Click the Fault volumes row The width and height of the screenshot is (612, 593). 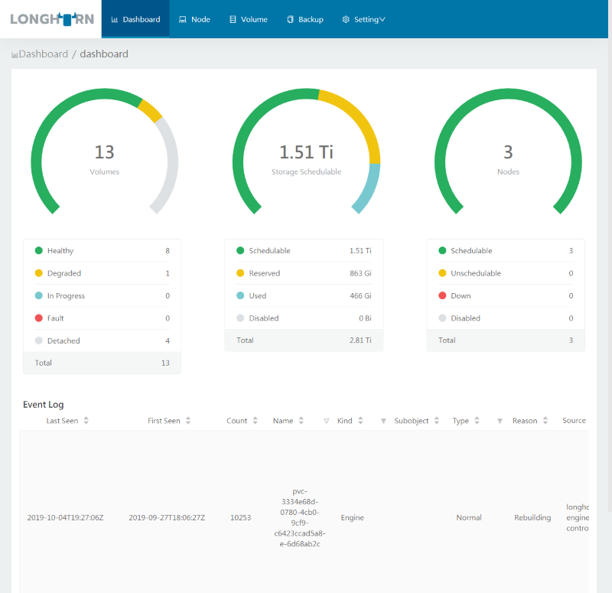(x=103, y=318)
